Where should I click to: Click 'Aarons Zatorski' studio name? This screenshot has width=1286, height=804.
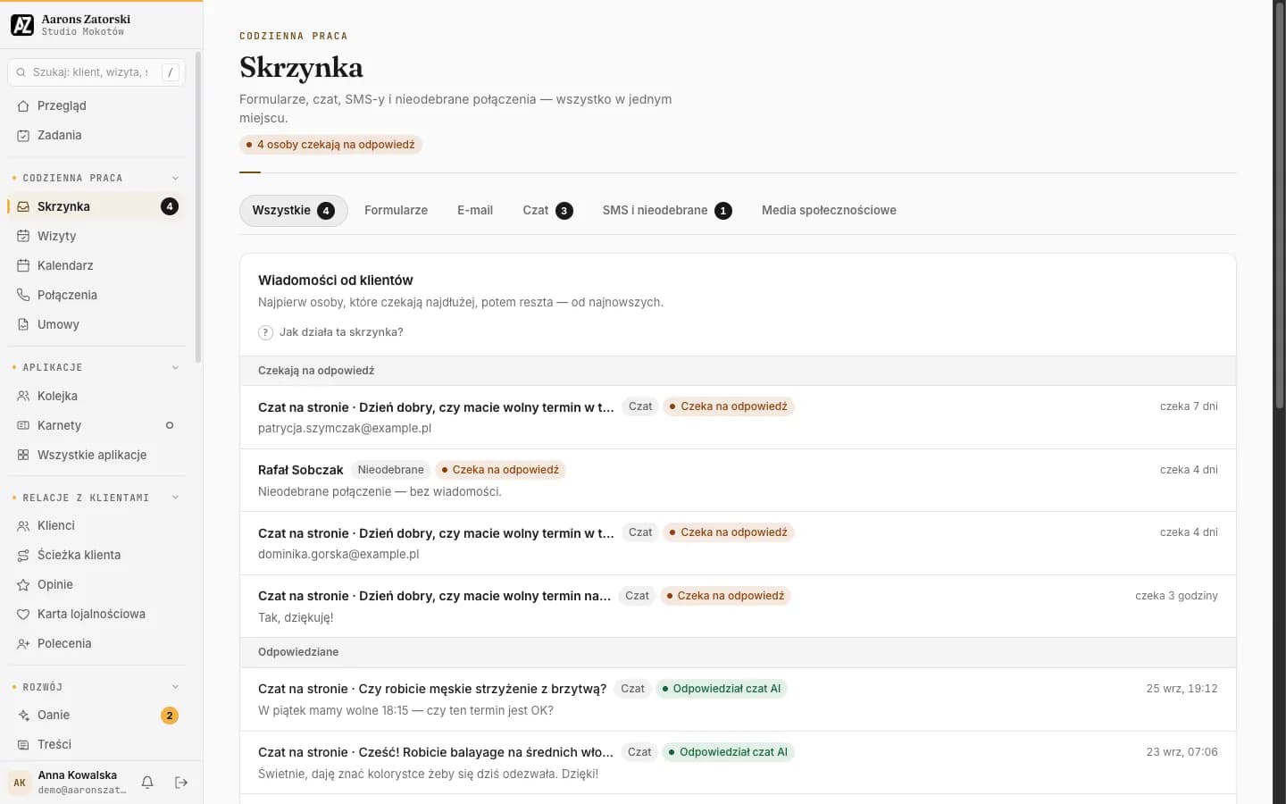[86, 19]
